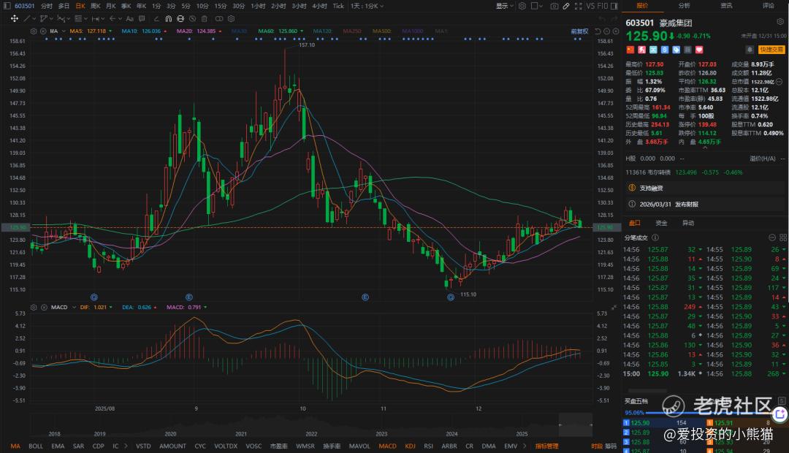Expand the MA indicator dropdown arrow
This screenshot has height=453, width=789.
click(64, 31)
